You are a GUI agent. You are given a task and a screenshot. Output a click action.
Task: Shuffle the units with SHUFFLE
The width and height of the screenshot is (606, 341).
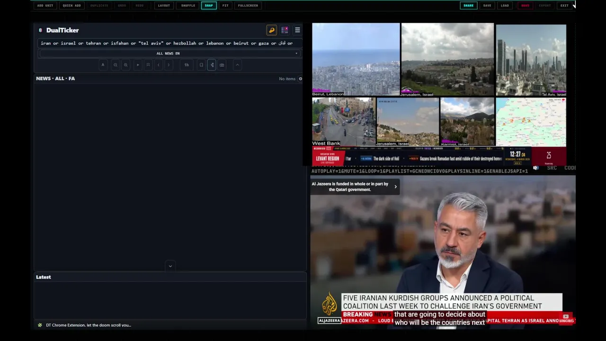pos(188,5)
